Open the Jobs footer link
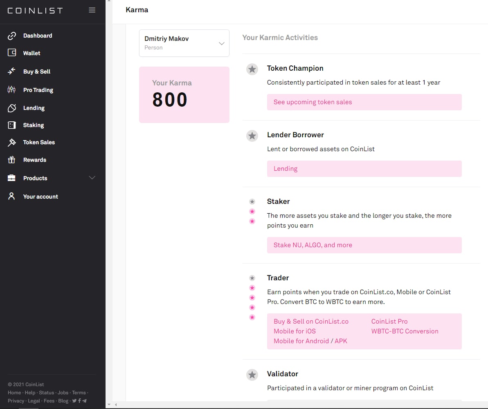Image resolution: width=488 pixels, height=409 pixels. (x=63, y=393)
